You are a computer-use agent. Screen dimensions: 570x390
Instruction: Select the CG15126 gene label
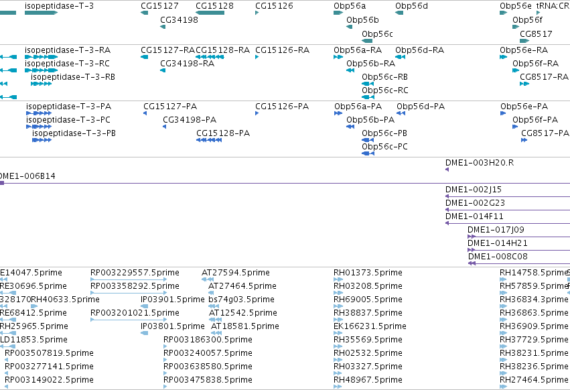274,6
